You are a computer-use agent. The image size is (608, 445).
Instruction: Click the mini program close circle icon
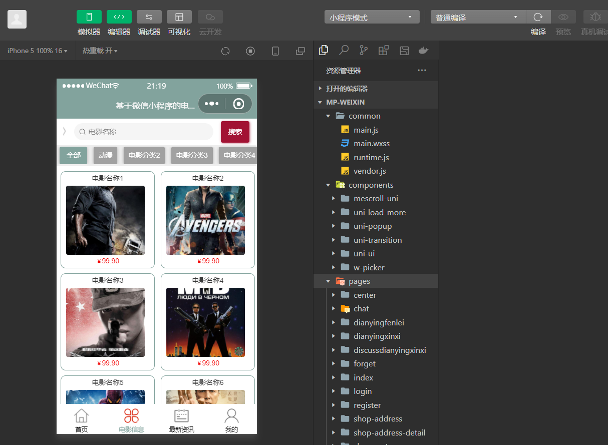239,104
